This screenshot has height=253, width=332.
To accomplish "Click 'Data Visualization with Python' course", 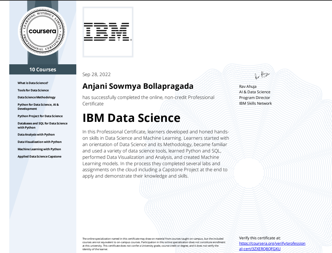I will coord(40,142).
